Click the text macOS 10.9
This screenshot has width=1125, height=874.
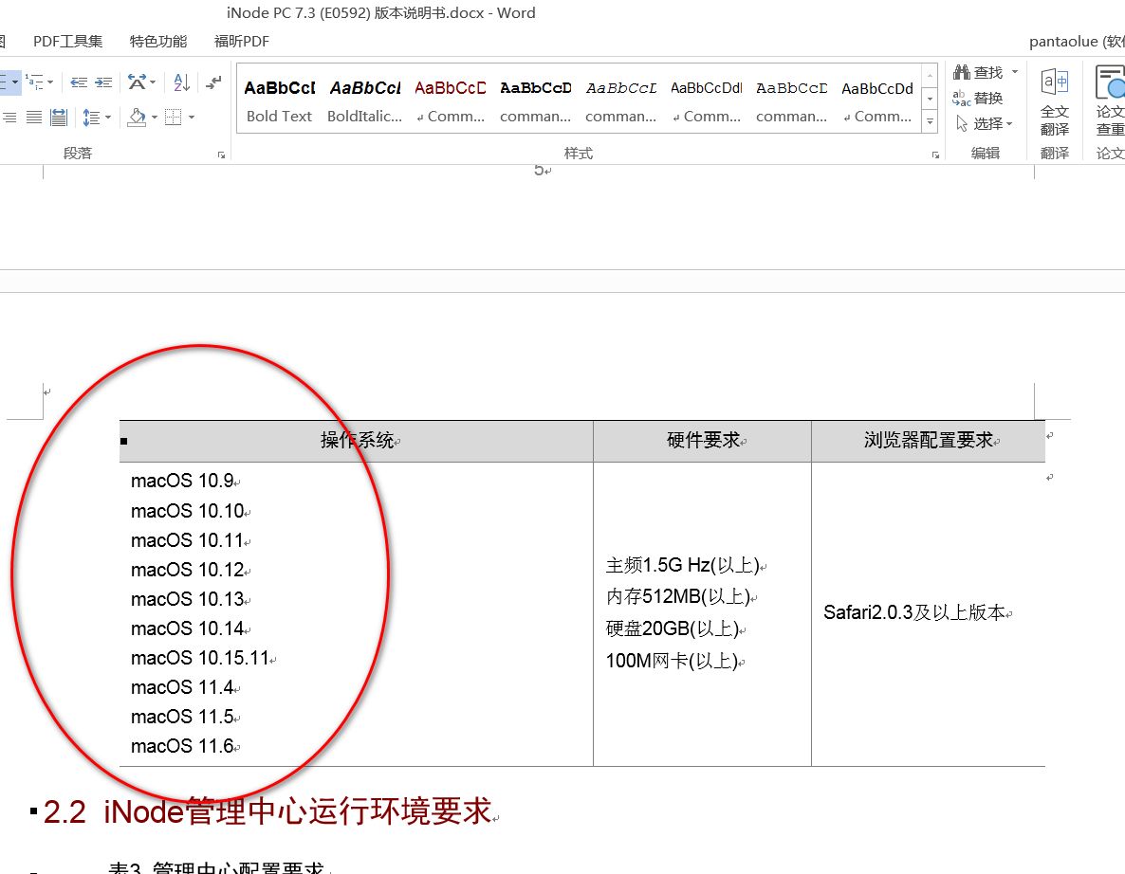pos(182,482)
